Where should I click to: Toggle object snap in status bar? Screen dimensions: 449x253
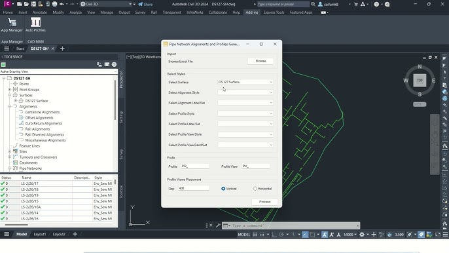[x=312, y=235]
